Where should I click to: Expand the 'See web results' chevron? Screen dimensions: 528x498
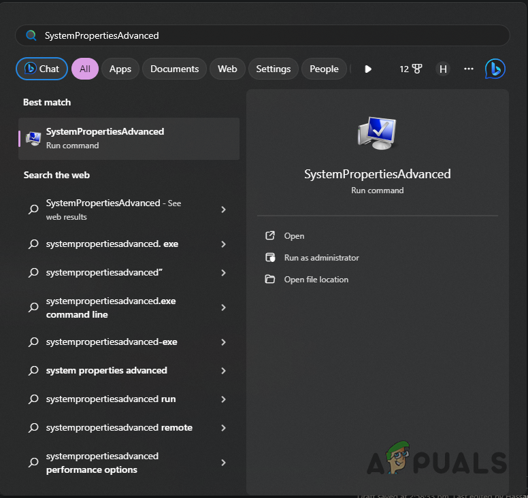pos(223,210)
